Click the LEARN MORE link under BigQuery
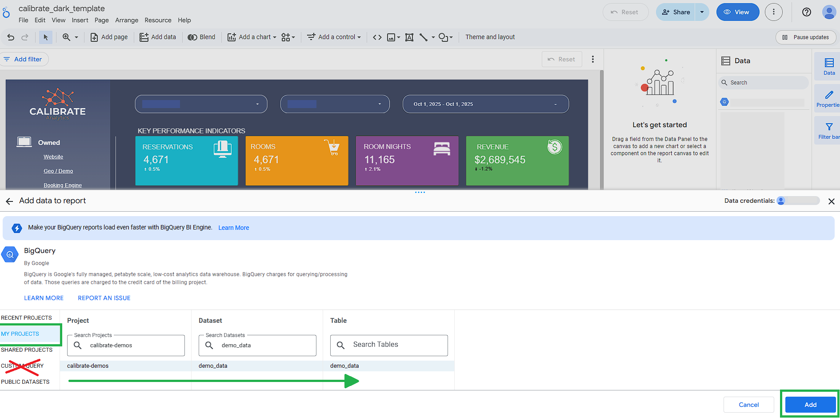Image resolution: width=840 pixels, height=418 pixels. 44,298
